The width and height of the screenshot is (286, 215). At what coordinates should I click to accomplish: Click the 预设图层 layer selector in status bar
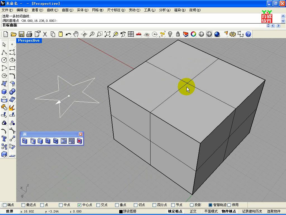pyautogui.click(x=128, y=211)
